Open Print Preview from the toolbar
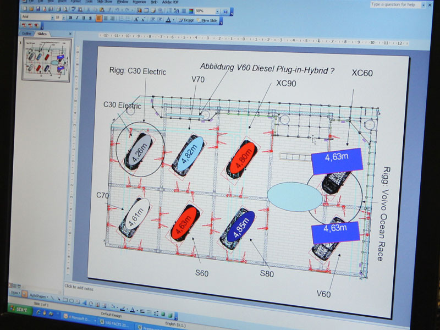This screenshot has width=440, height=330. 65,9
